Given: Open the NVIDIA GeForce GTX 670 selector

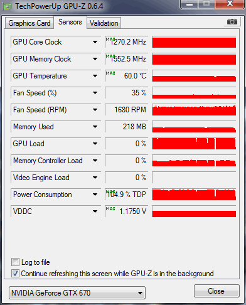Looking at the screenshot, I should coord(77,293).
